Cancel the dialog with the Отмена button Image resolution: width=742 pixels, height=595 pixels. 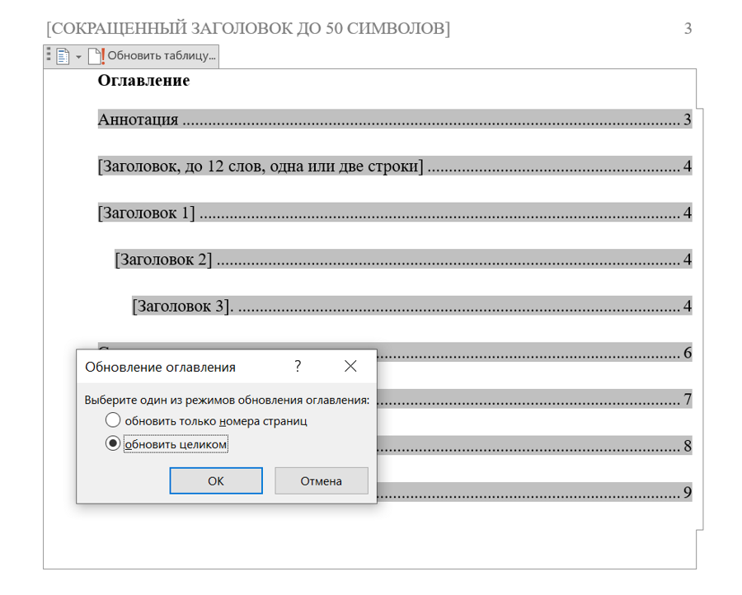point(322,480)
